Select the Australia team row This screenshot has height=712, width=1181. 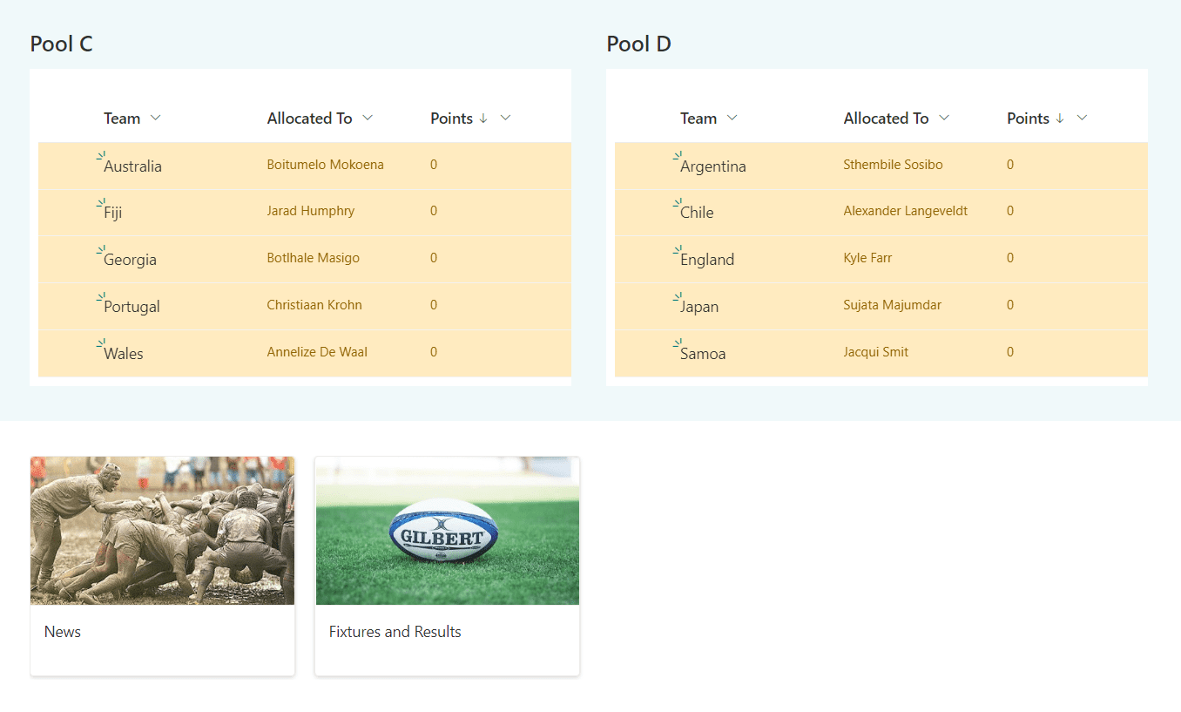click(x=305, y=166)
